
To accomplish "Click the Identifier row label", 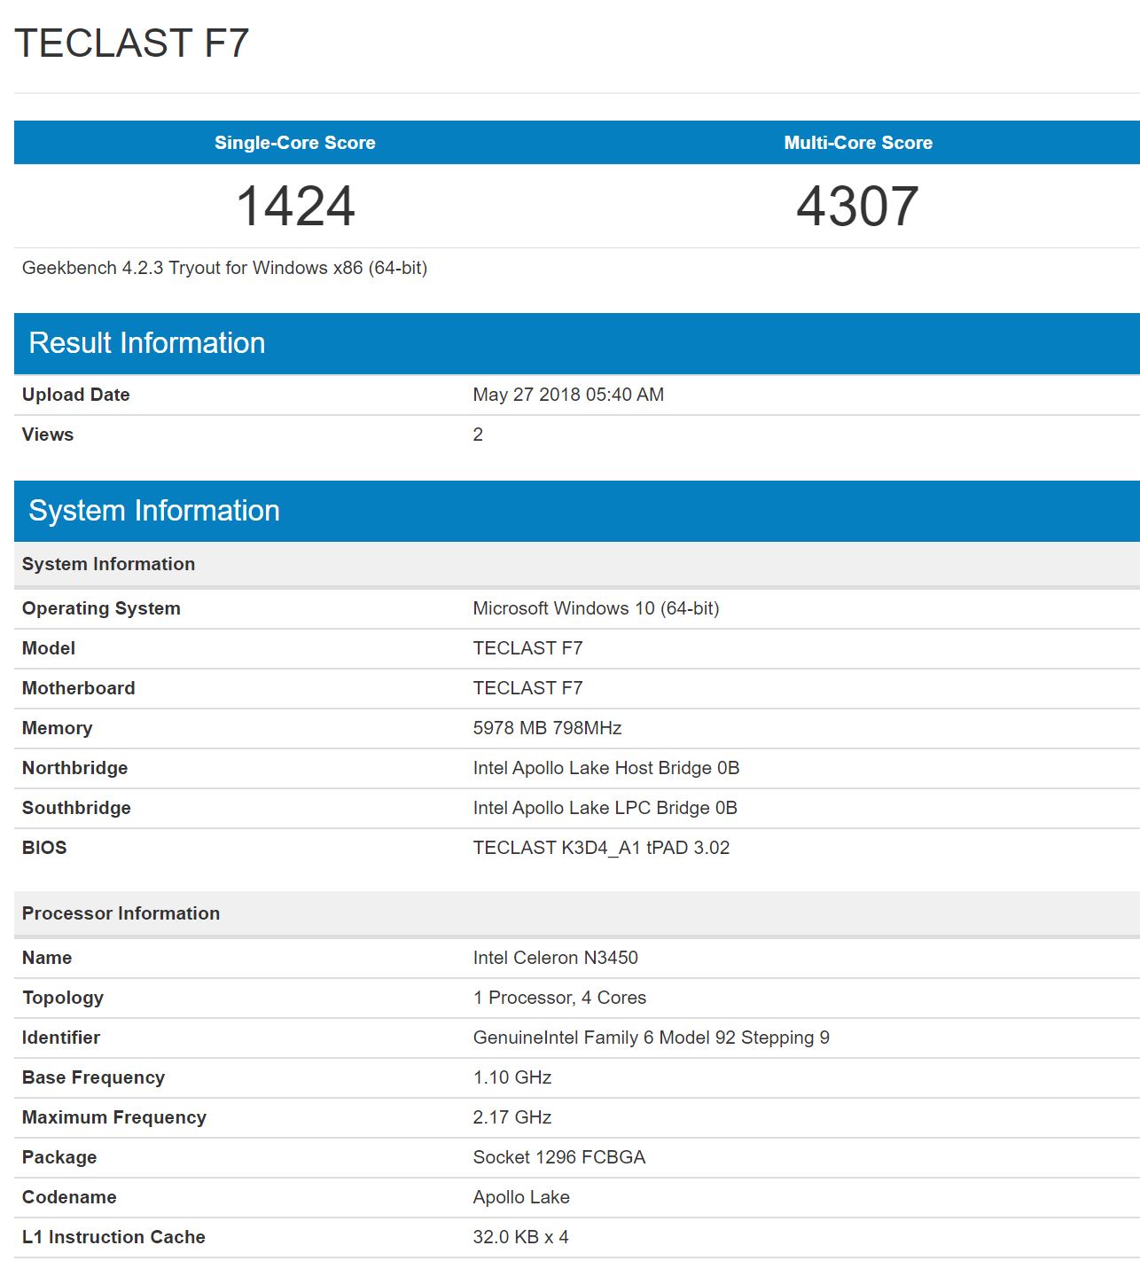I will (x=61, y=1038).
